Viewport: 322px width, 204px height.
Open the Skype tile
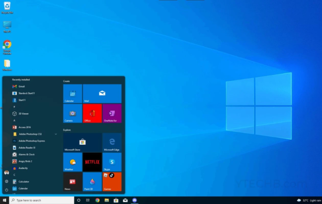pos(112,162)
